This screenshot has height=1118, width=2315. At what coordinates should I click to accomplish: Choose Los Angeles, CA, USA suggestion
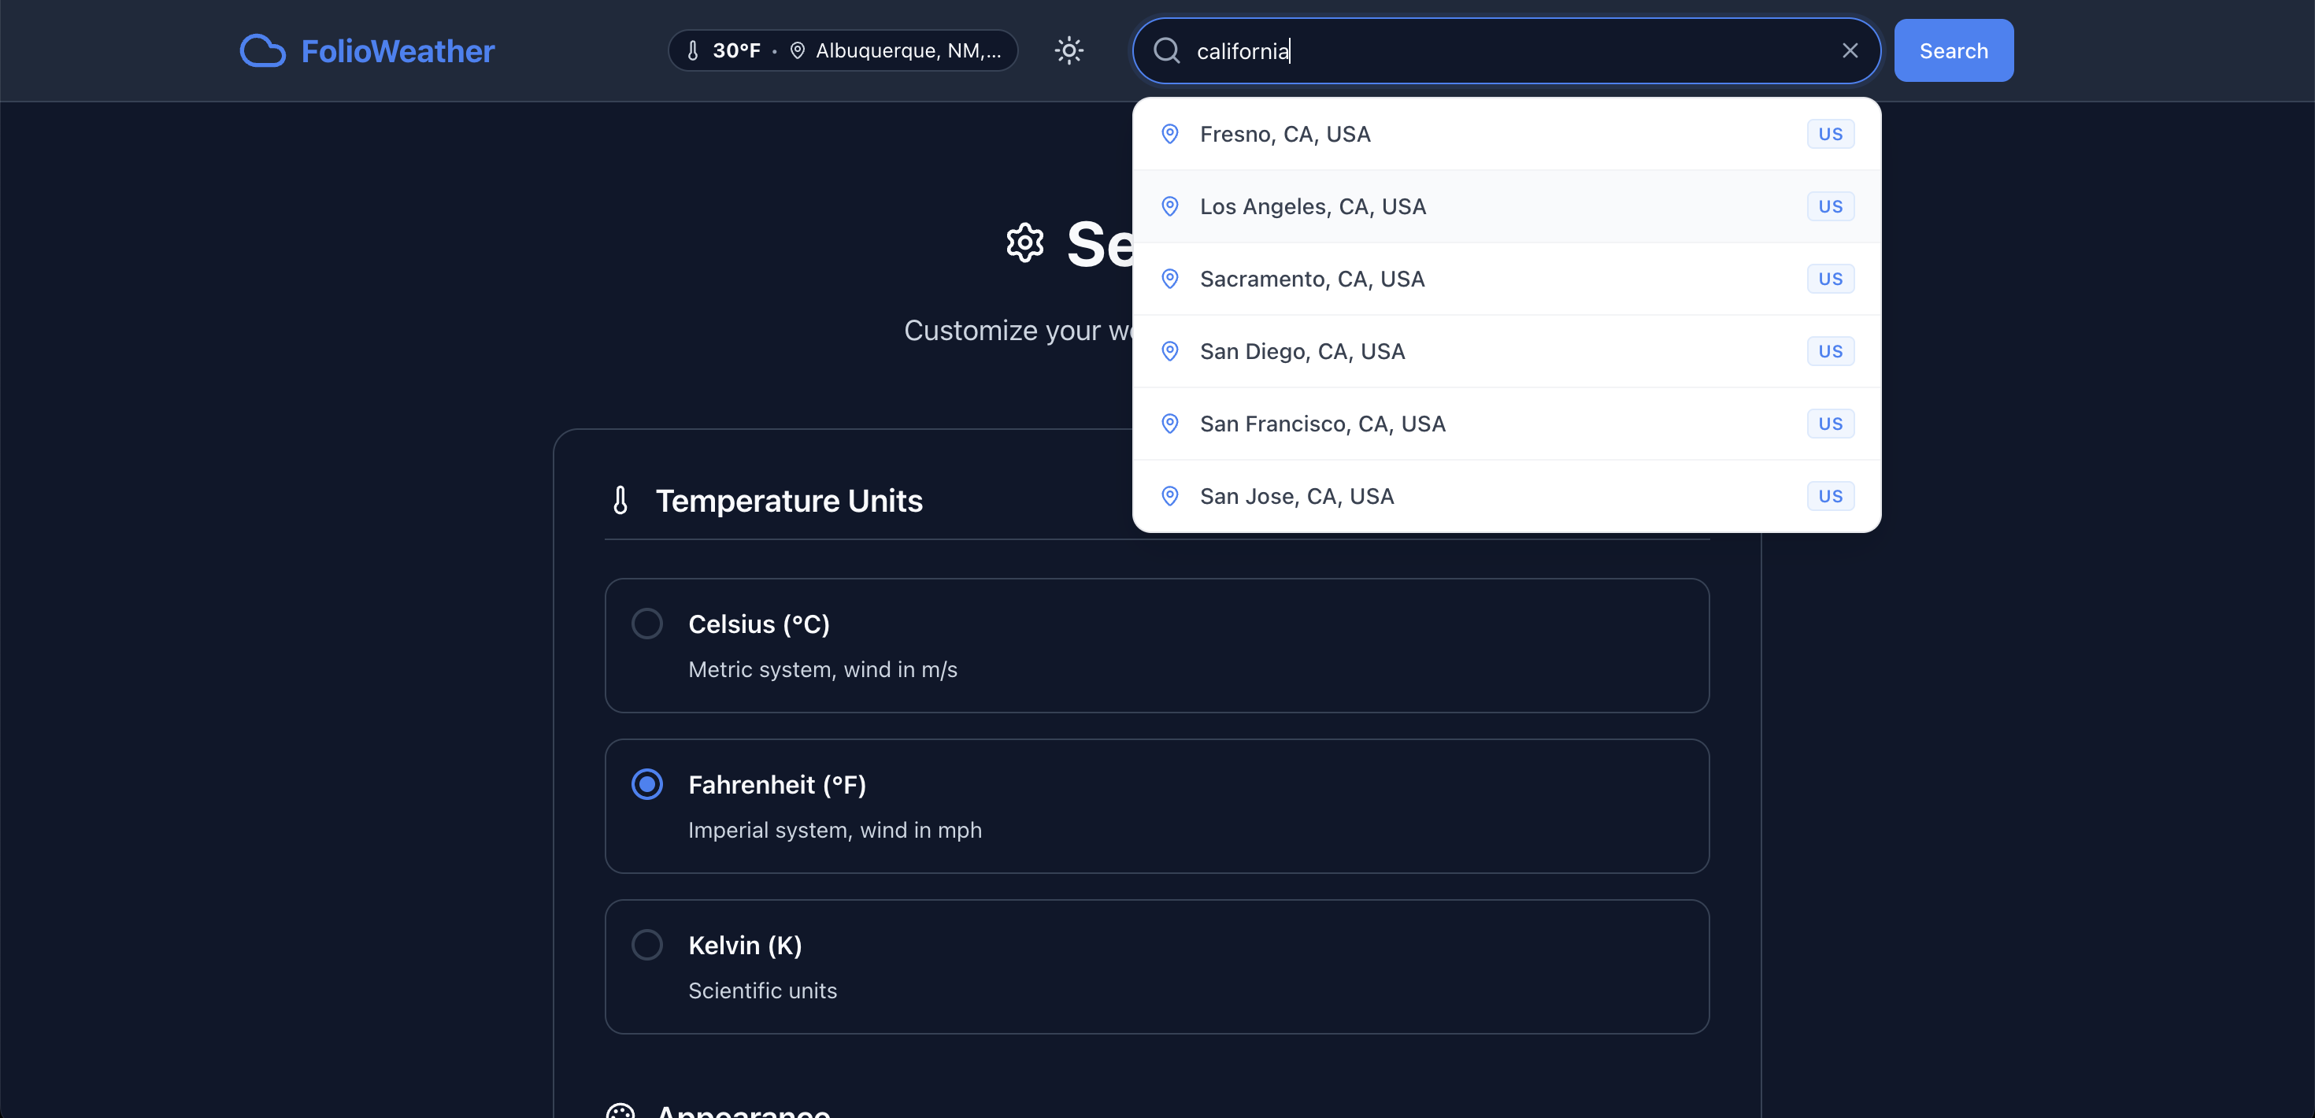pos(1312,207)
